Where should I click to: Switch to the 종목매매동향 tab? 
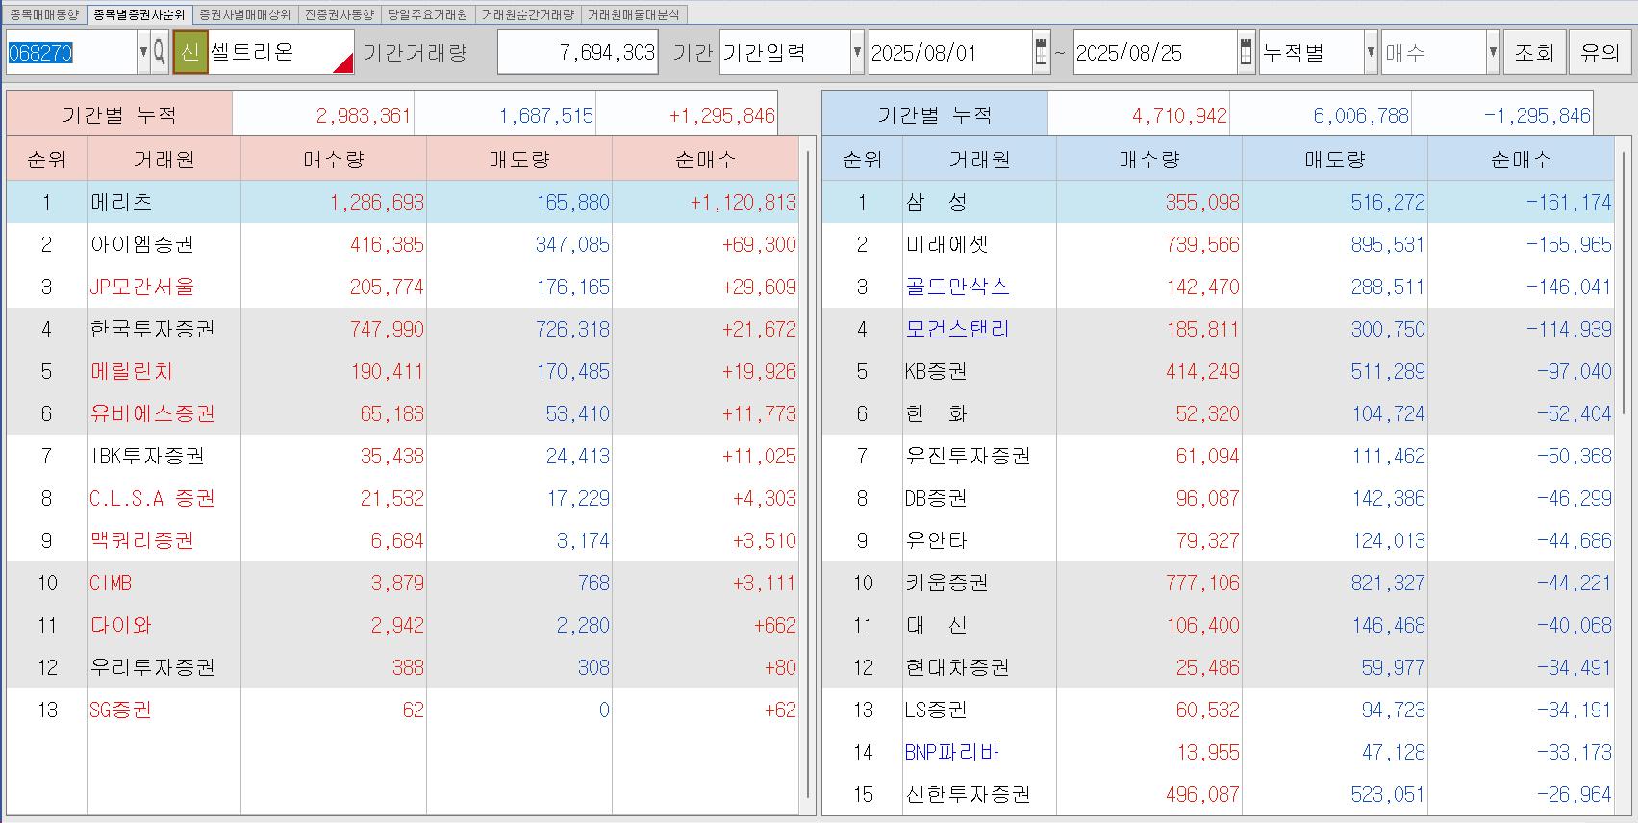tap(44, 14)
